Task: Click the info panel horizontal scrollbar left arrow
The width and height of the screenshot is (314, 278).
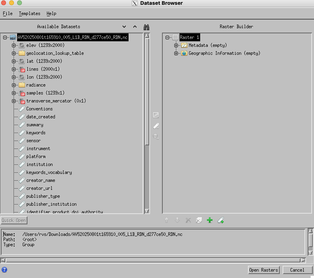Action: 3,260
